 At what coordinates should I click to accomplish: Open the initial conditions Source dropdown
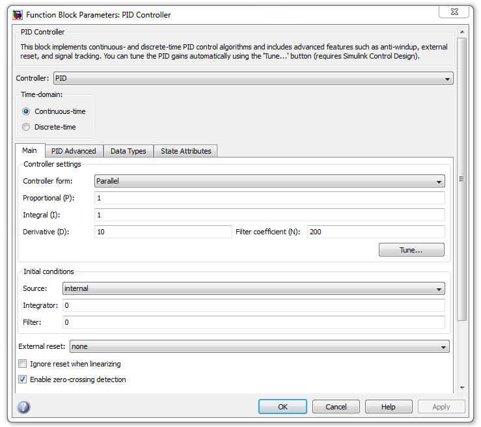pyautogui.click(x=253, y=288)
